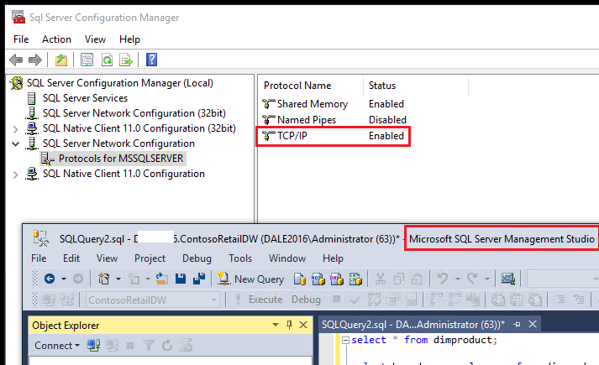The height and width of the screenshot is (365, 599).
Task: Click Up One Level folder icon
Action: 61,60
